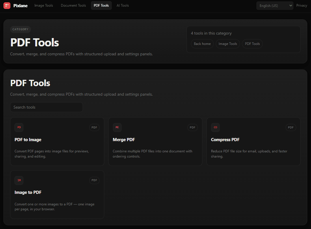Click the Back home button

[x=202, y=43]
